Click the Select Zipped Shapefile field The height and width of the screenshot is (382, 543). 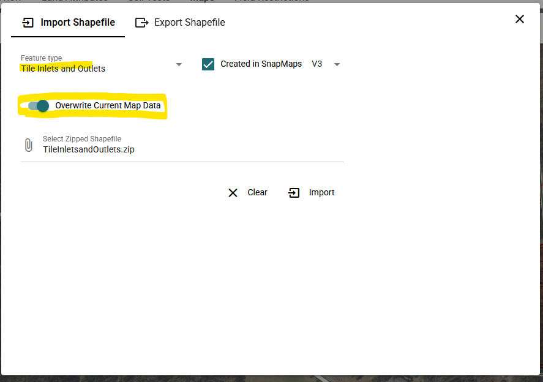pyautogui.click(x=82, y=139)
